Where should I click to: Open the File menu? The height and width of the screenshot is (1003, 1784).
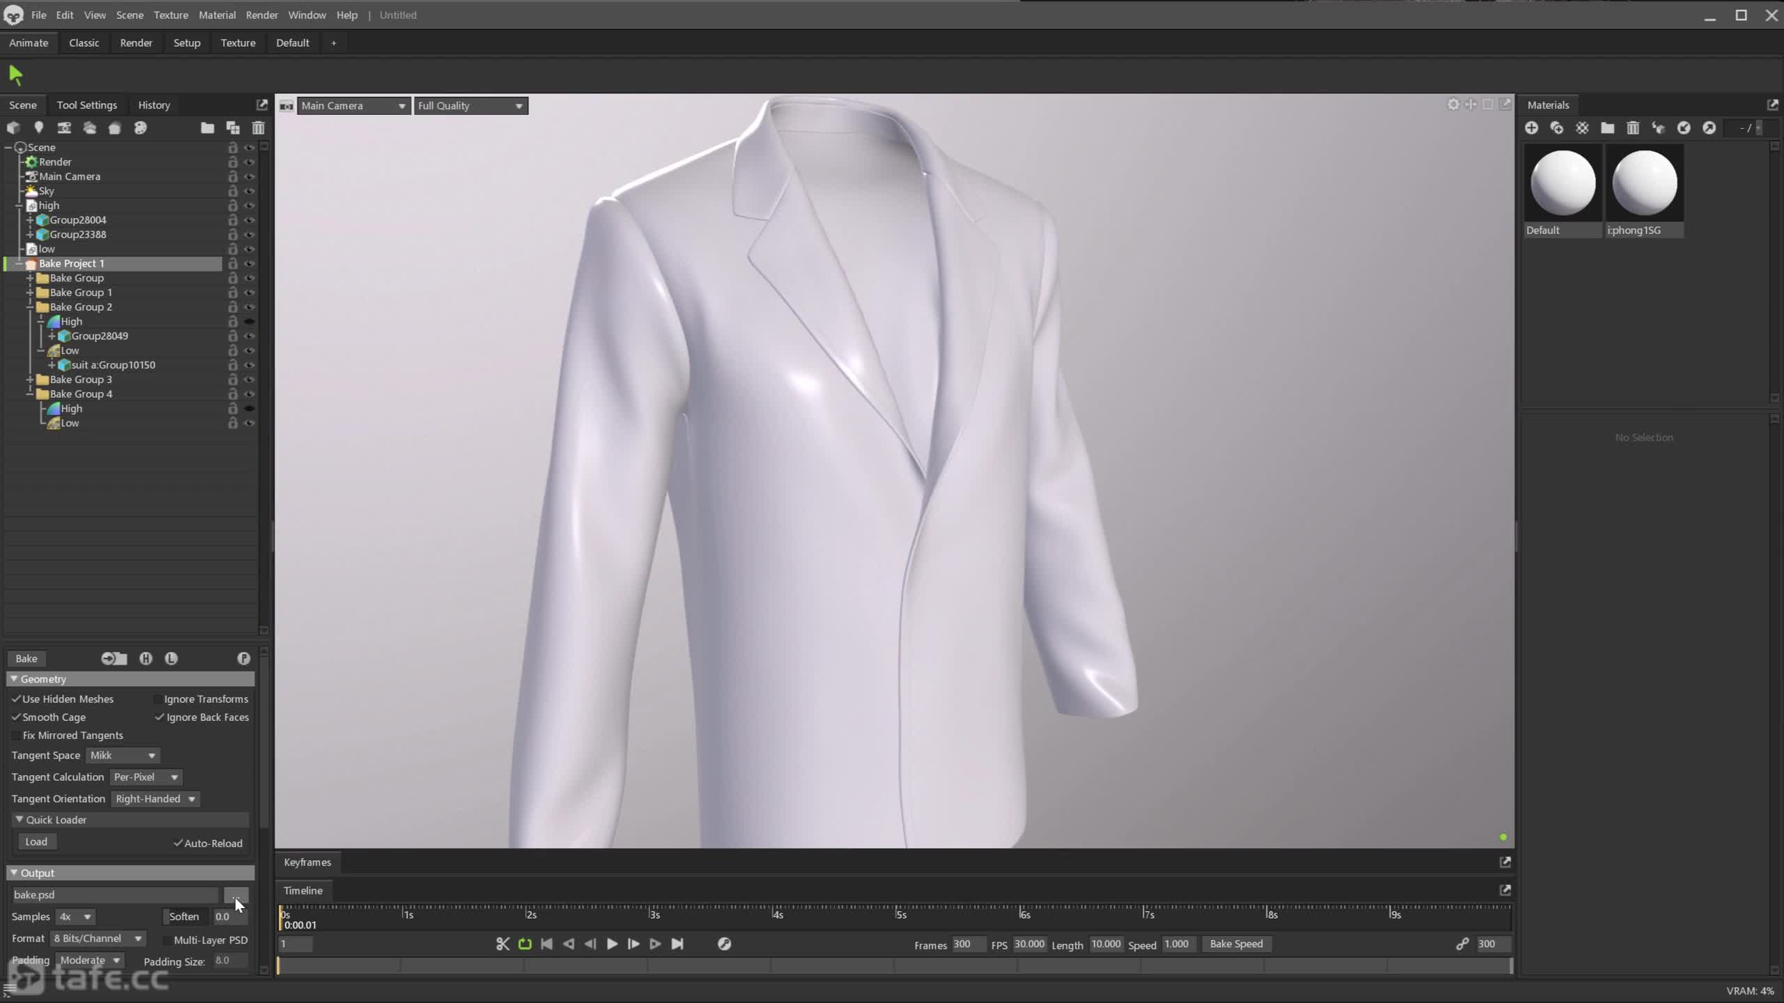pos(38,15)
